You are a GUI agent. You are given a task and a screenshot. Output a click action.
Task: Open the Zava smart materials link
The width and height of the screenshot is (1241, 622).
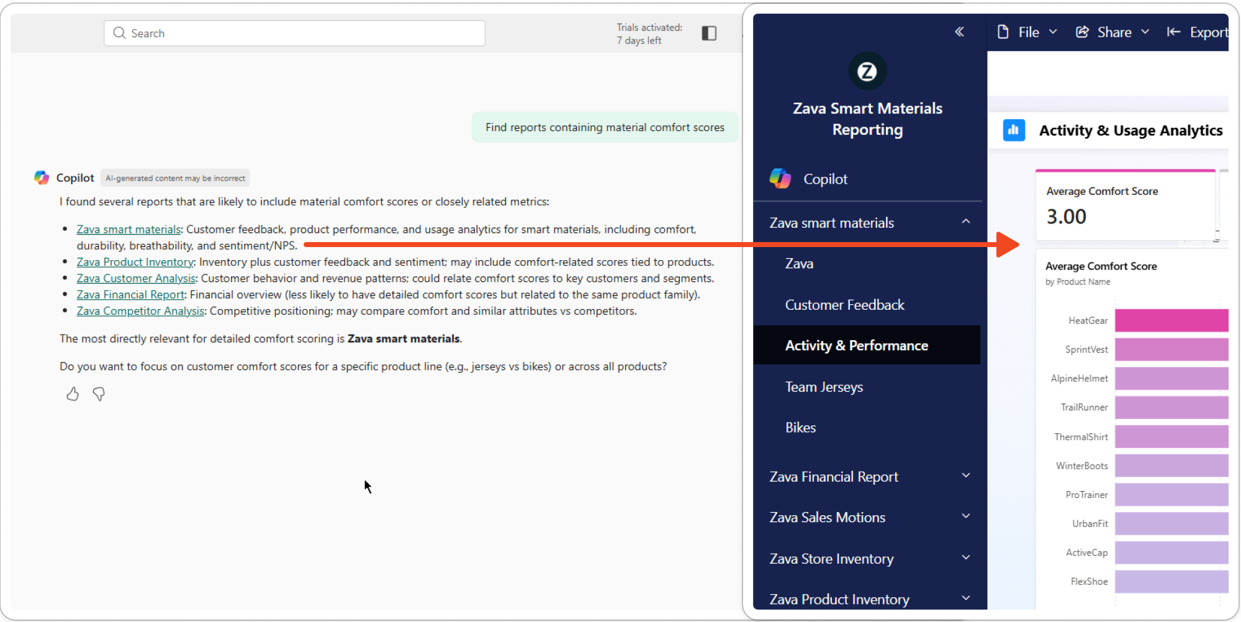point(129,230)
